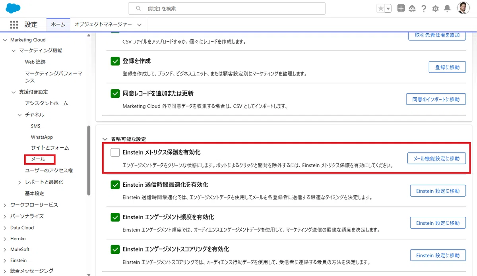Click the sidebar scroll-up arrow
Image resolution: width=477 pixels, height=276 pixels.
coord(89,36)
